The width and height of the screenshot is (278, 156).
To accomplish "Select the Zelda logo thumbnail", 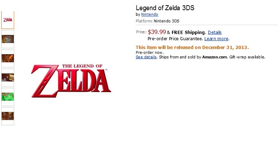I will [x=8, y=20].
